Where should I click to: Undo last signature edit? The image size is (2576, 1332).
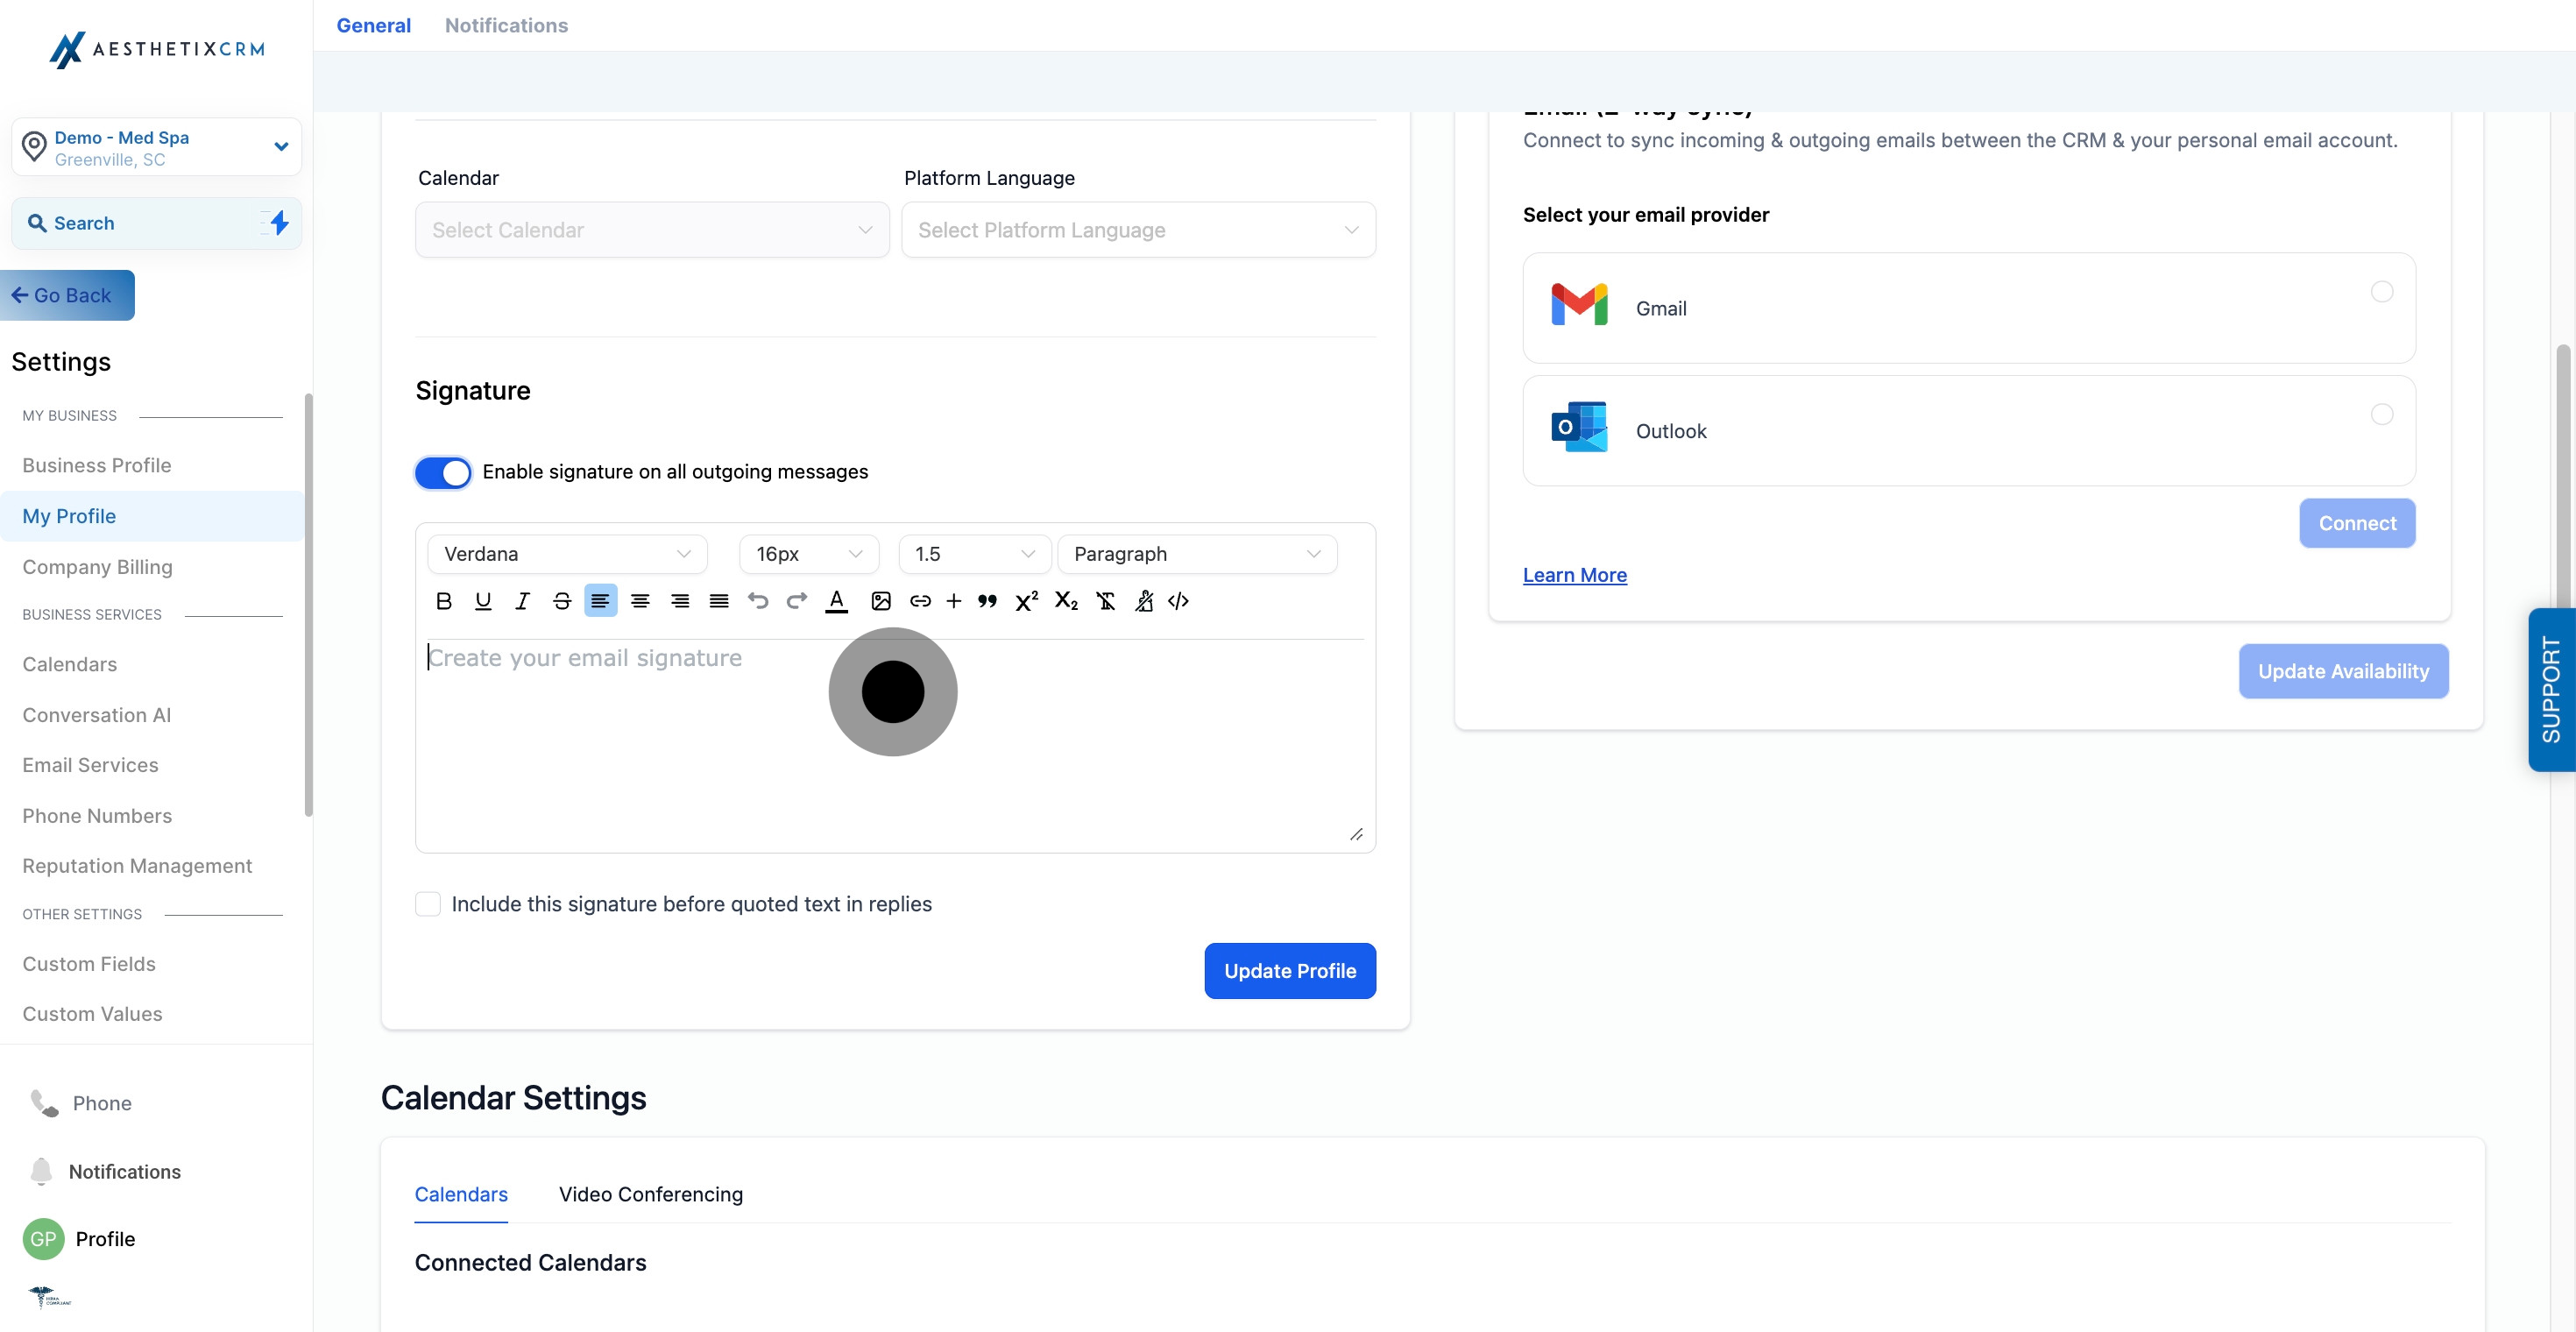[x=758, y=601]
